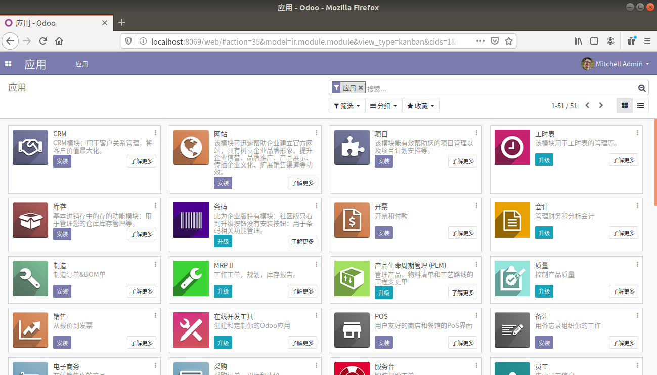The height and width of the screenshot is (375, 657).
Task: Click the 网站 globe module icon
Action: pyautogui.click(x=191, y=147)
